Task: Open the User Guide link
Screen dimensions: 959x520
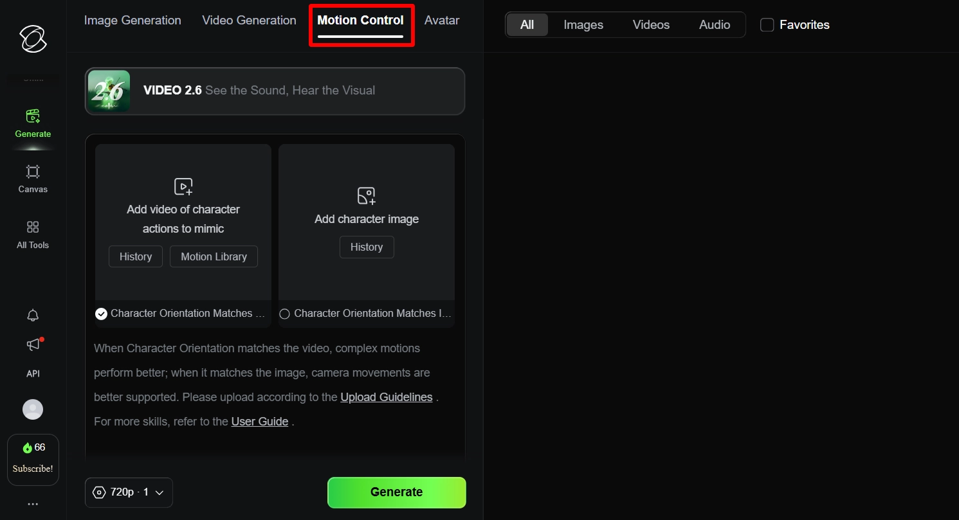Action: click(259, 421)
